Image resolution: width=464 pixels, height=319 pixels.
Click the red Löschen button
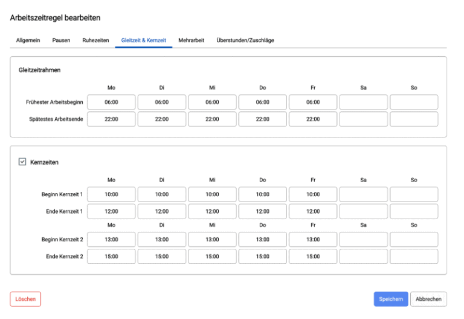25,299
